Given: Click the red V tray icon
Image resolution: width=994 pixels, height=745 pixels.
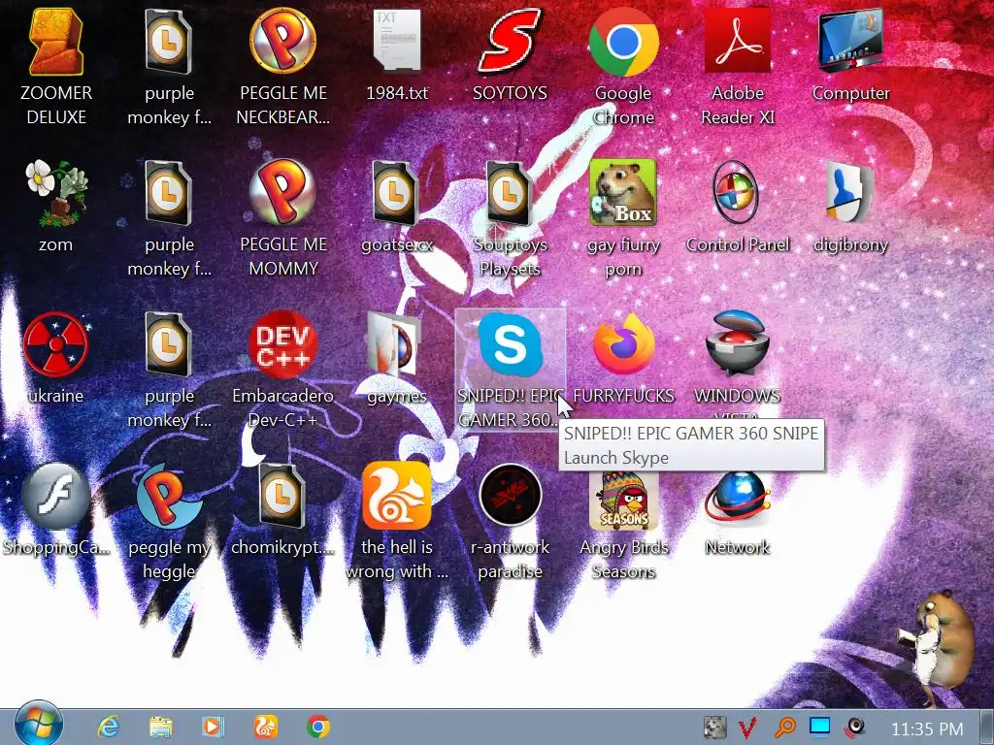Looking at the screenshot, I should point(748,728).
